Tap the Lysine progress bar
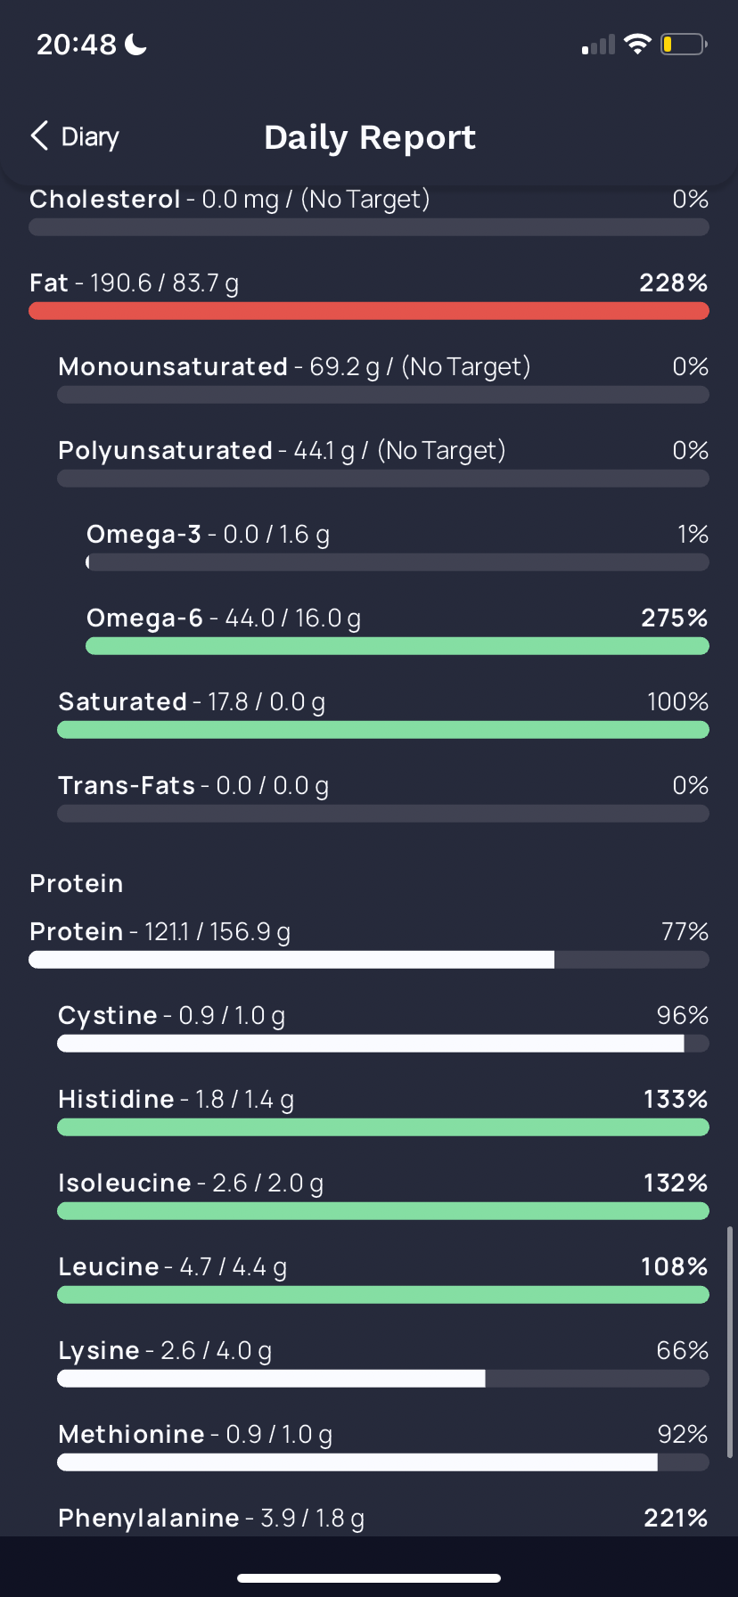The image size is (738, 1597). tap(383, 1379)
